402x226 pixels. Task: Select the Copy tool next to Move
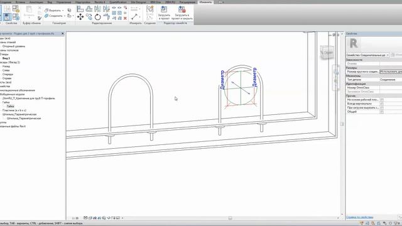(89, 17)
